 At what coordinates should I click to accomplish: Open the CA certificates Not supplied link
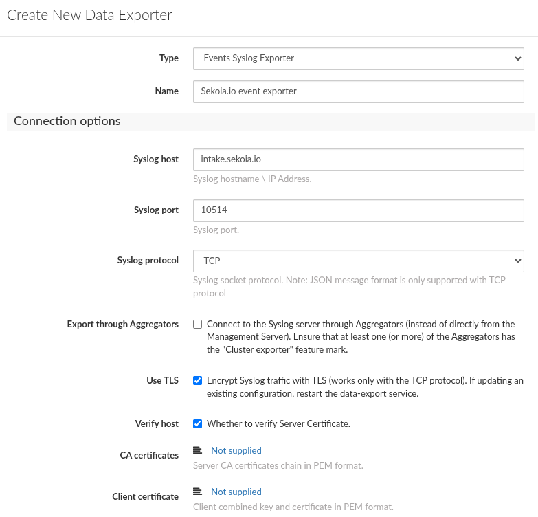click(x=236, y=450)
